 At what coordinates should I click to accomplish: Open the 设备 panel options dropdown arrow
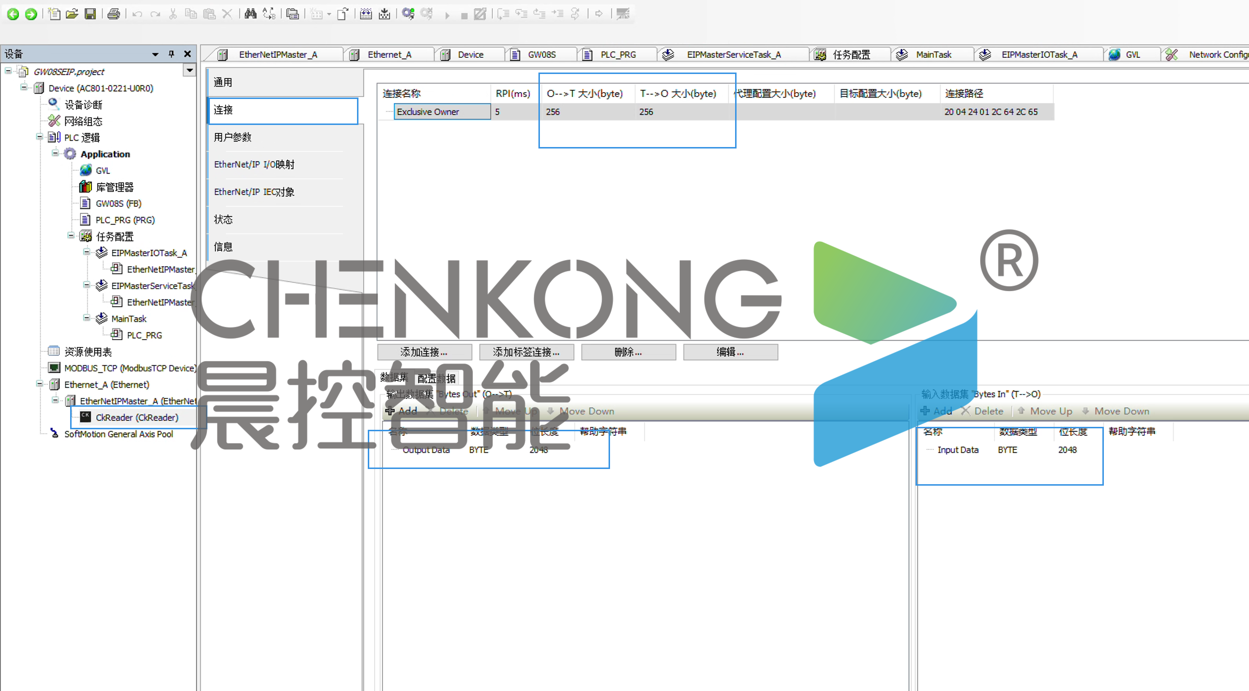(155, 54)
